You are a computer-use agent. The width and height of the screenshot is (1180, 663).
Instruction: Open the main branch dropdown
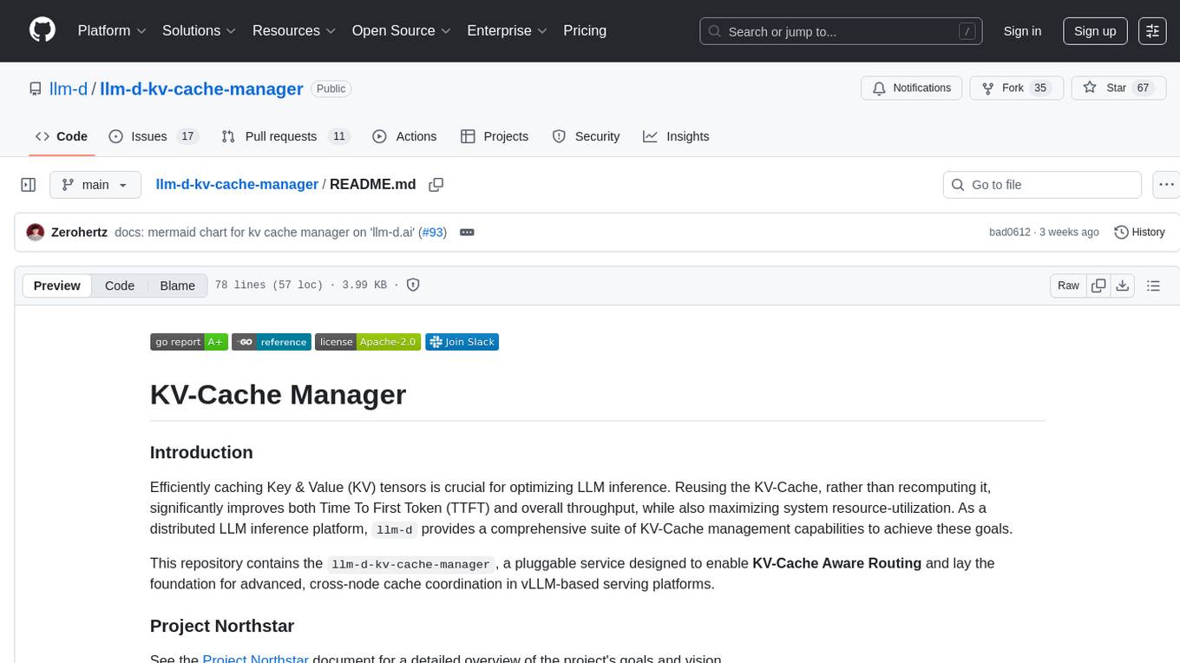95,185
